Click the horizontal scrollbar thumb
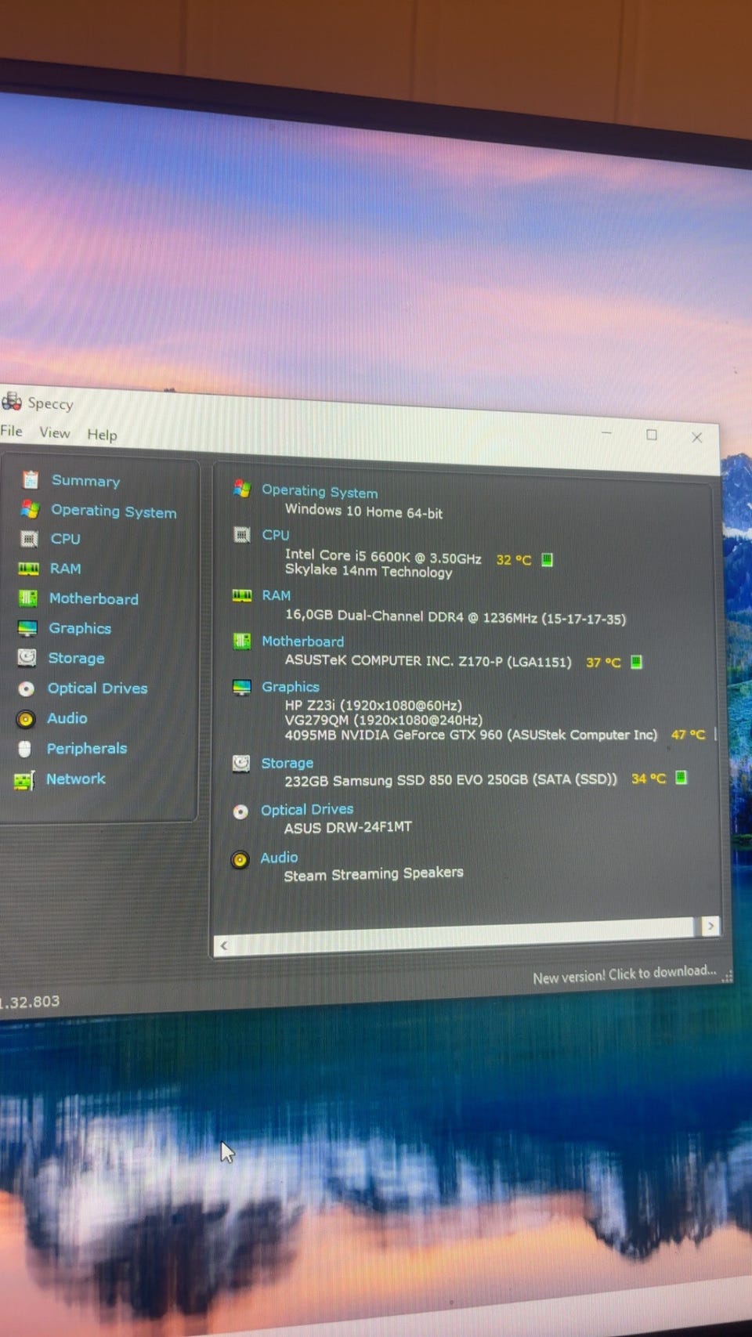 click(x=464, y=936)
